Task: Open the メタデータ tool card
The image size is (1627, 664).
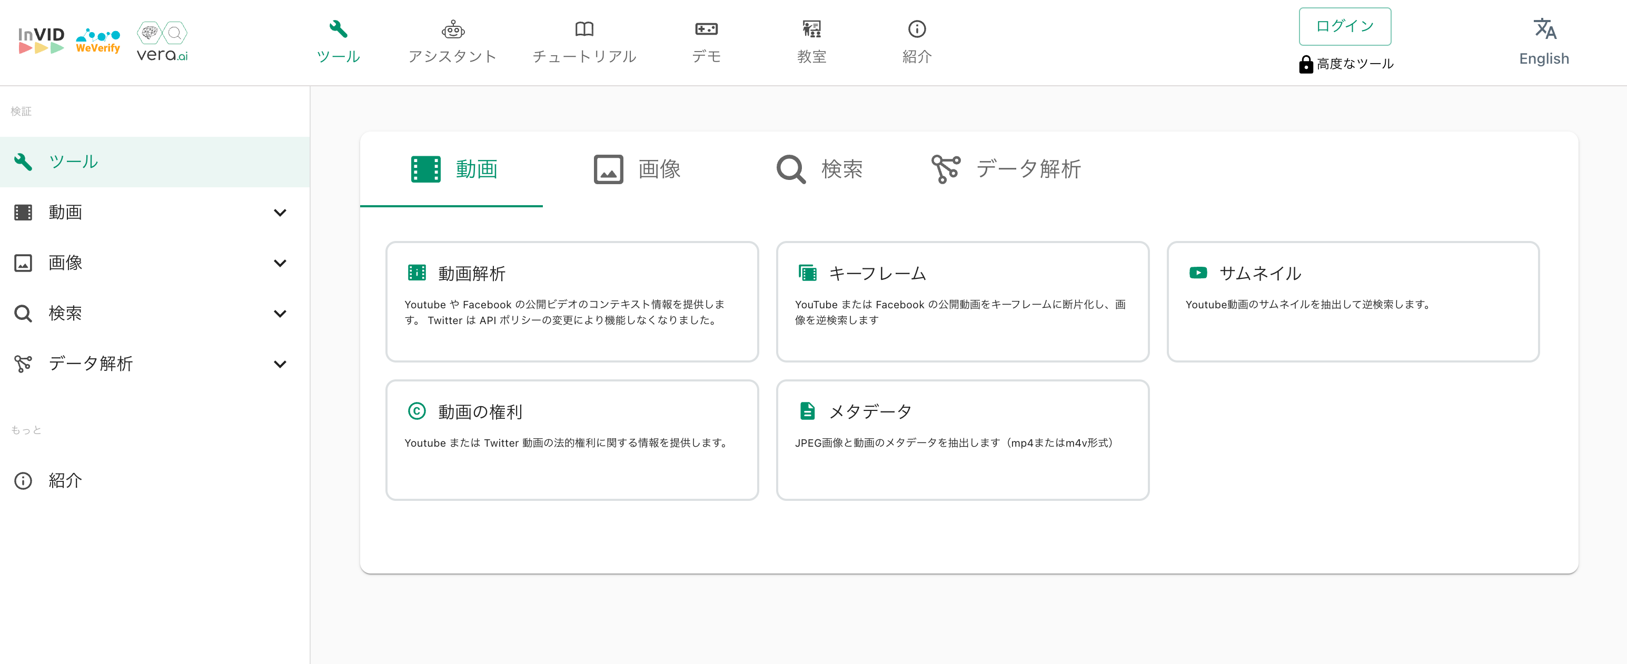Action: pyautogui.click(x=961, y=439)
